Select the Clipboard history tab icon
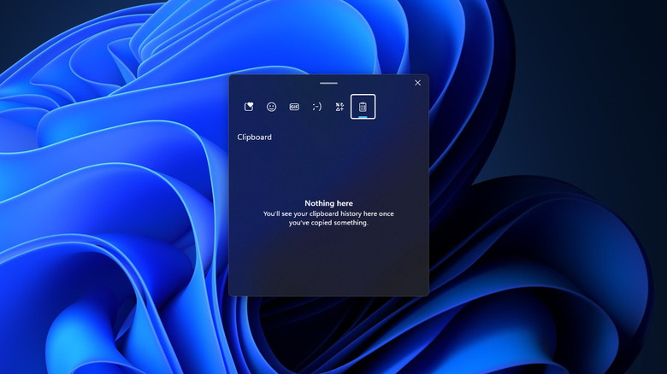Image resolution: width=667 pixels, height=374 pixels. (x=363, y=107)
